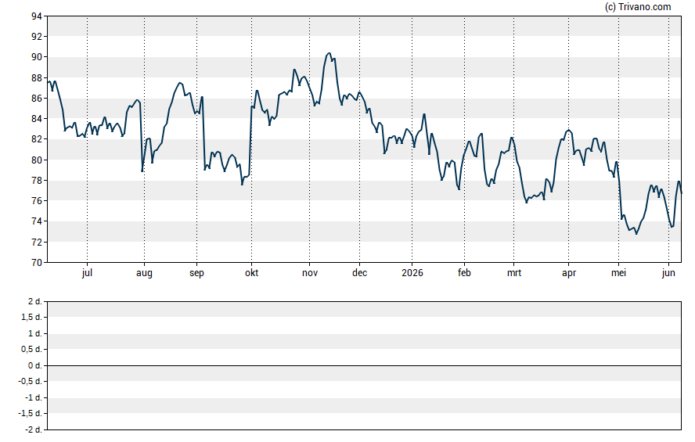Click the 82 price axis value
This screenshot has width=695, height=442.
coord(37,139)
